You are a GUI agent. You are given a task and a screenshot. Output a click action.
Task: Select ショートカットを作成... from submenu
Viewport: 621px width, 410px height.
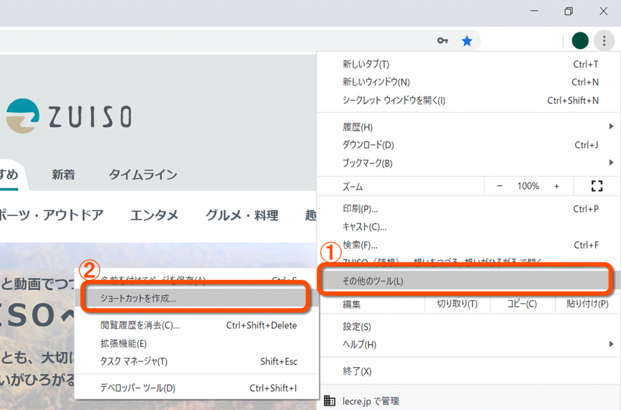[138, 299]
